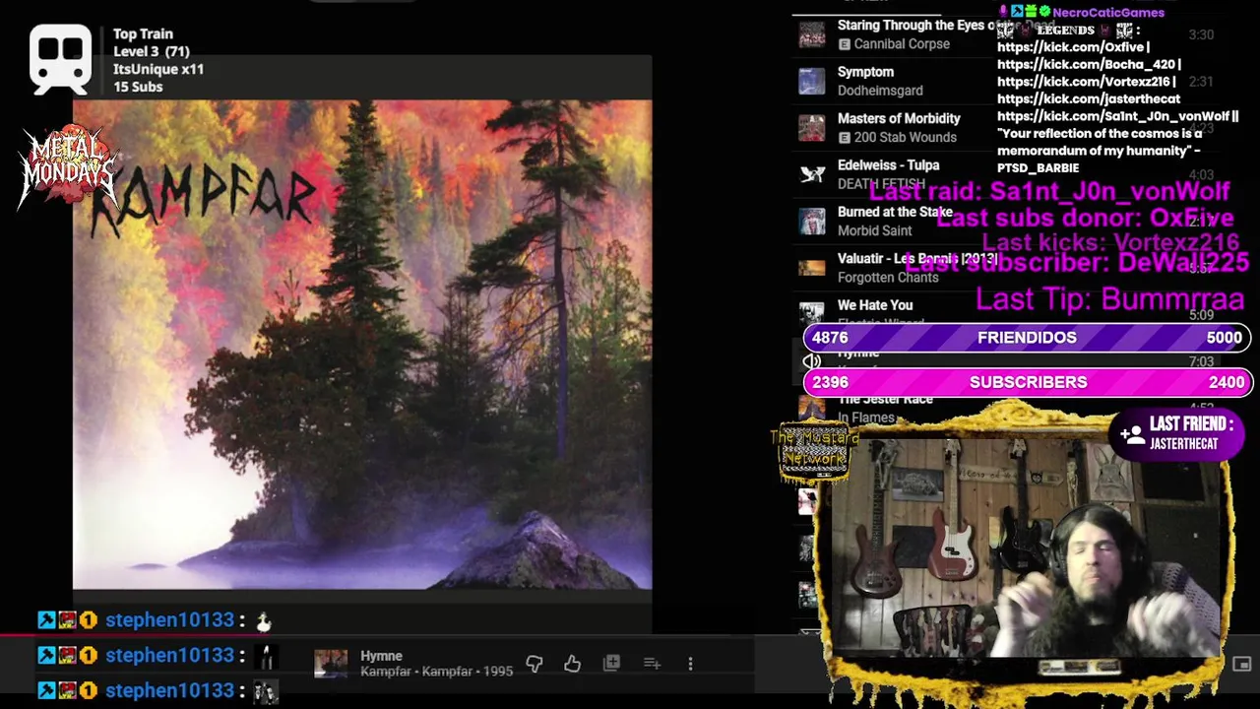The height and width of the screenshot is (709, 1260).
Task: Play Burned at the Stake track
Action: (x=895, y=212)
